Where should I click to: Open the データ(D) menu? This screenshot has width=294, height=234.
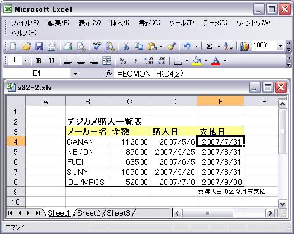pos(215,23)
